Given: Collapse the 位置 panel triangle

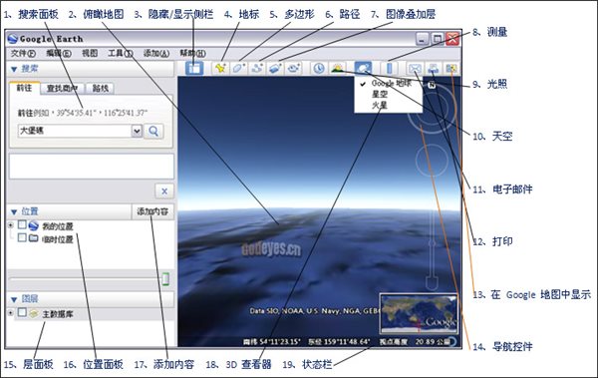Looking at the screenshot, I should point(14,211).
